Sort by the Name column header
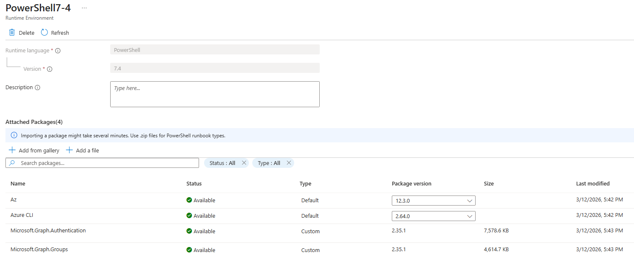 [18, 184]
